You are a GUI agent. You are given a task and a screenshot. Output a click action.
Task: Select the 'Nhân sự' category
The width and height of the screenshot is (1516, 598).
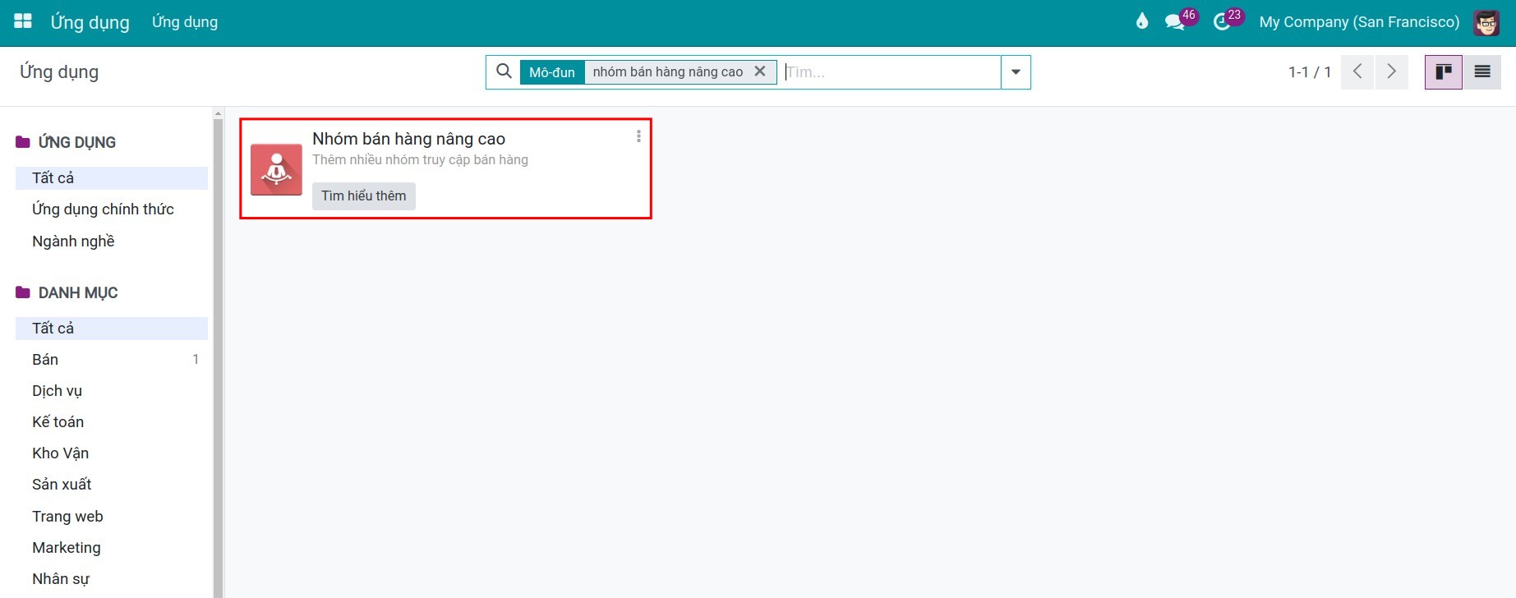(x=112, y=579)
